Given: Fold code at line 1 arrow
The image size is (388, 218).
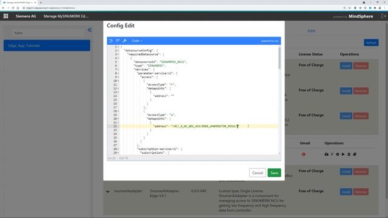Looking at the screenshot, I should click(118, 47).
